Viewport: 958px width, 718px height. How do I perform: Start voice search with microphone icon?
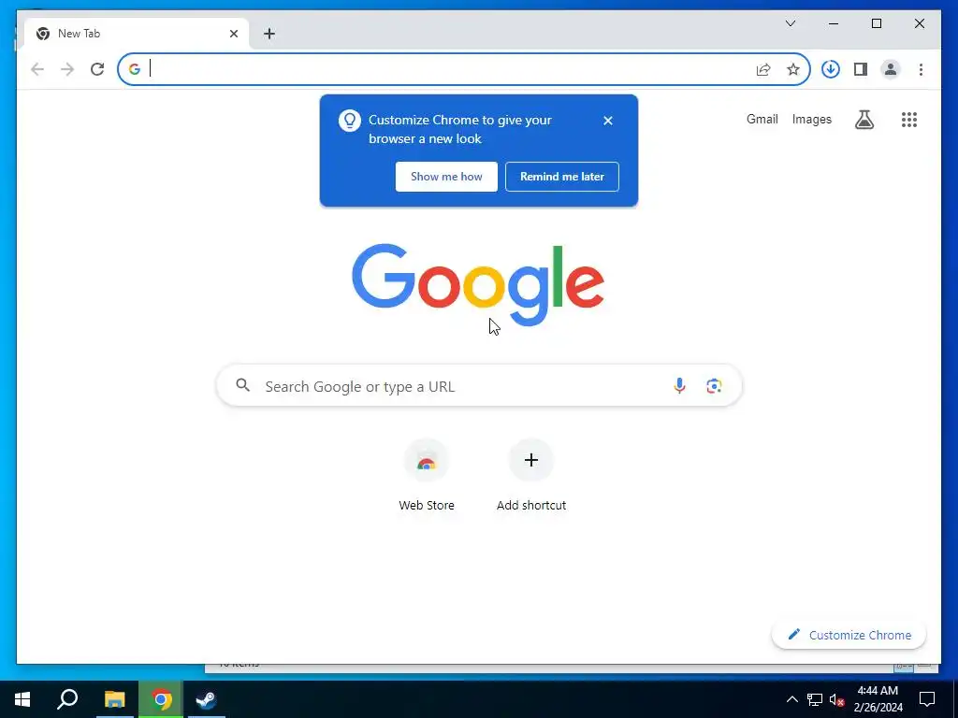point(679,385)
